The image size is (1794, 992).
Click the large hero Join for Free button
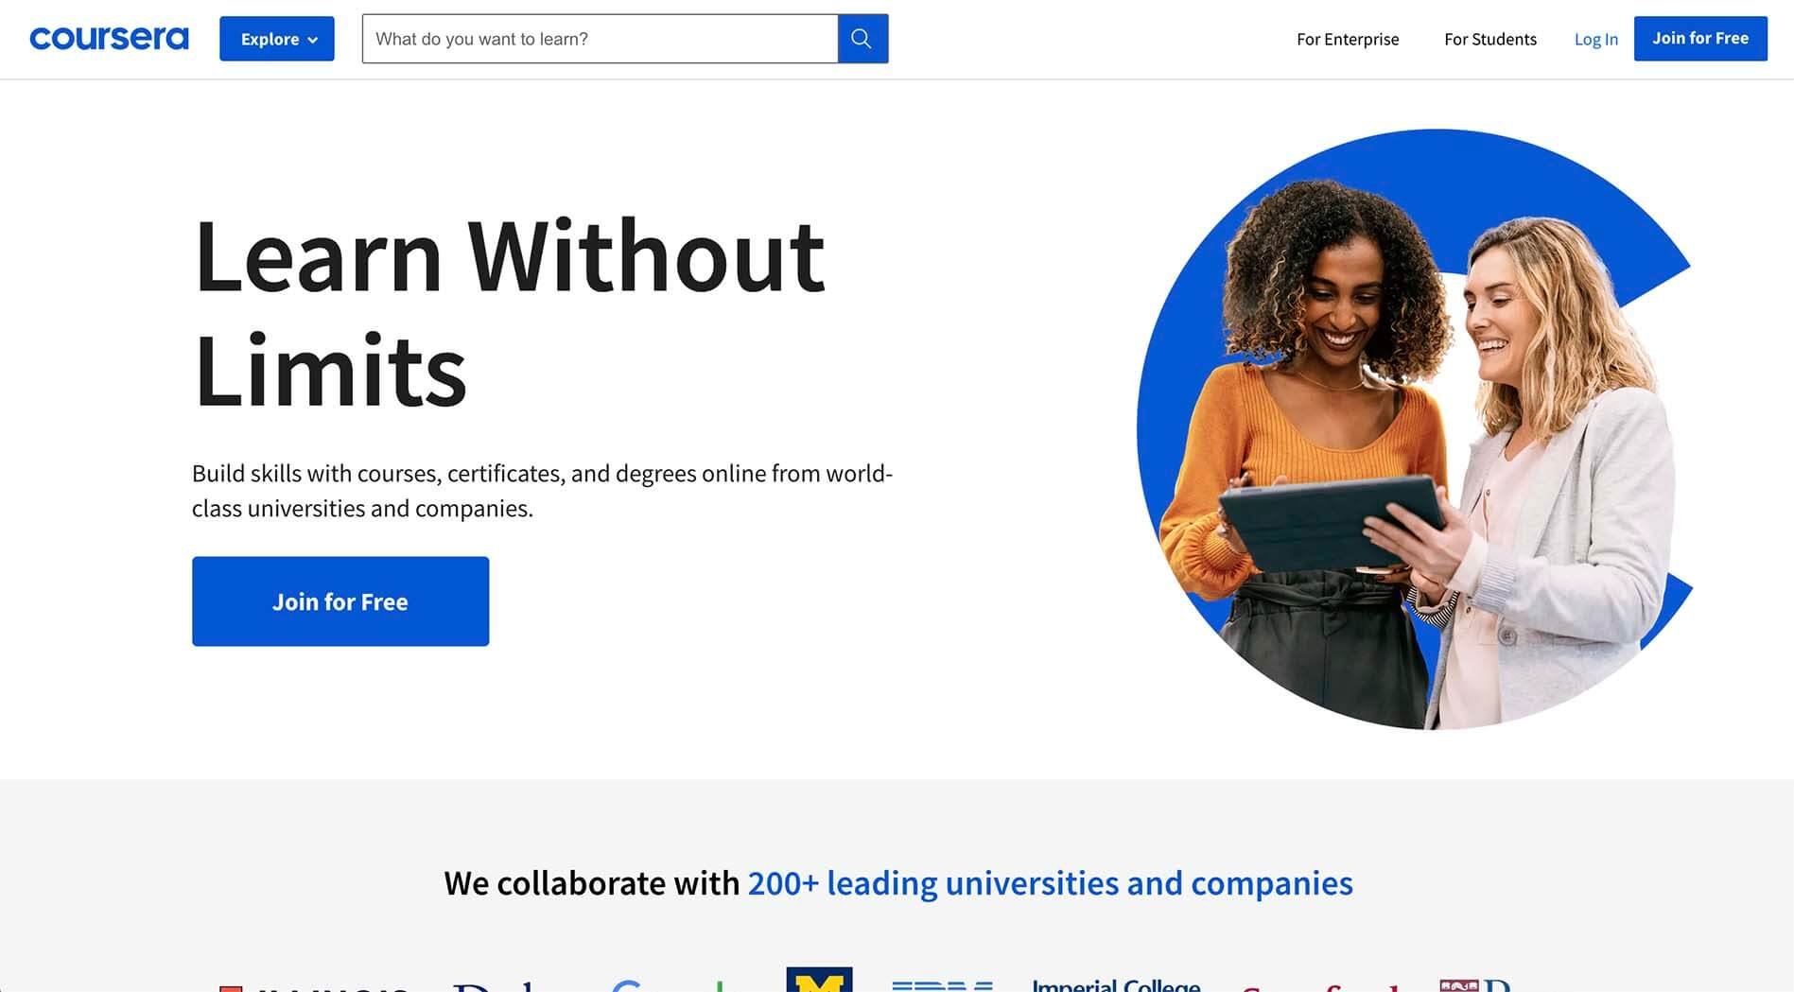(x=340, y=601)
